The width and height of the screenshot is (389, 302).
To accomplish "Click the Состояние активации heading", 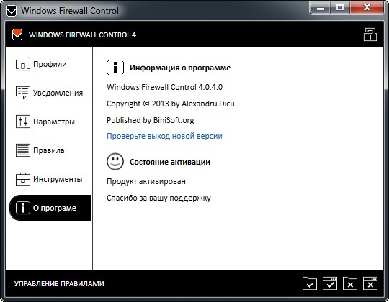I will [170, 162].
